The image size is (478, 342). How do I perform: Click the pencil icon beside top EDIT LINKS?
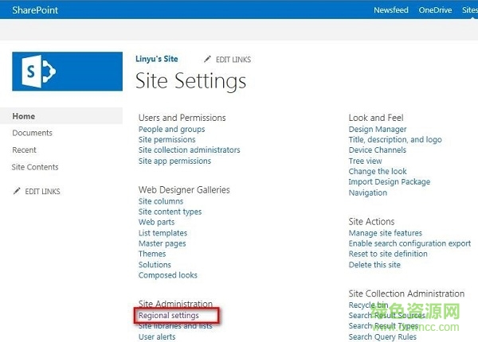click(x=208, y=59)
